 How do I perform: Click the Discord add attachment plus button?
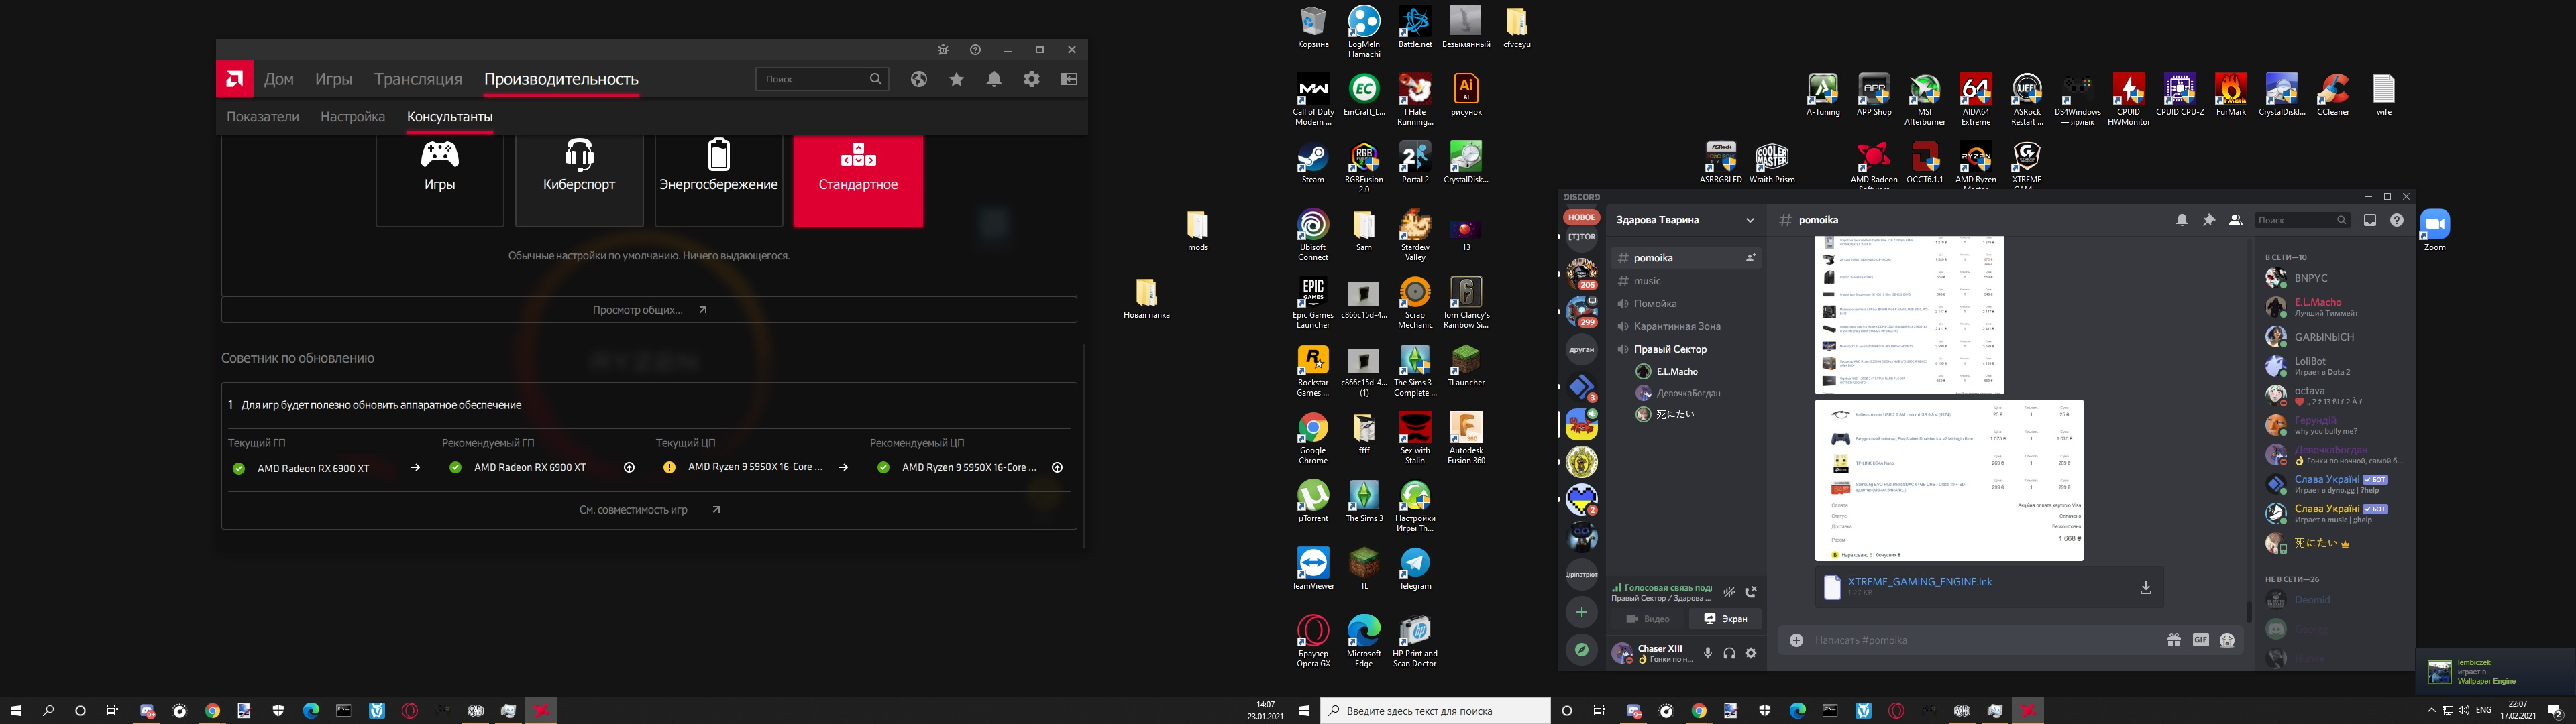tap(1797, 640)
